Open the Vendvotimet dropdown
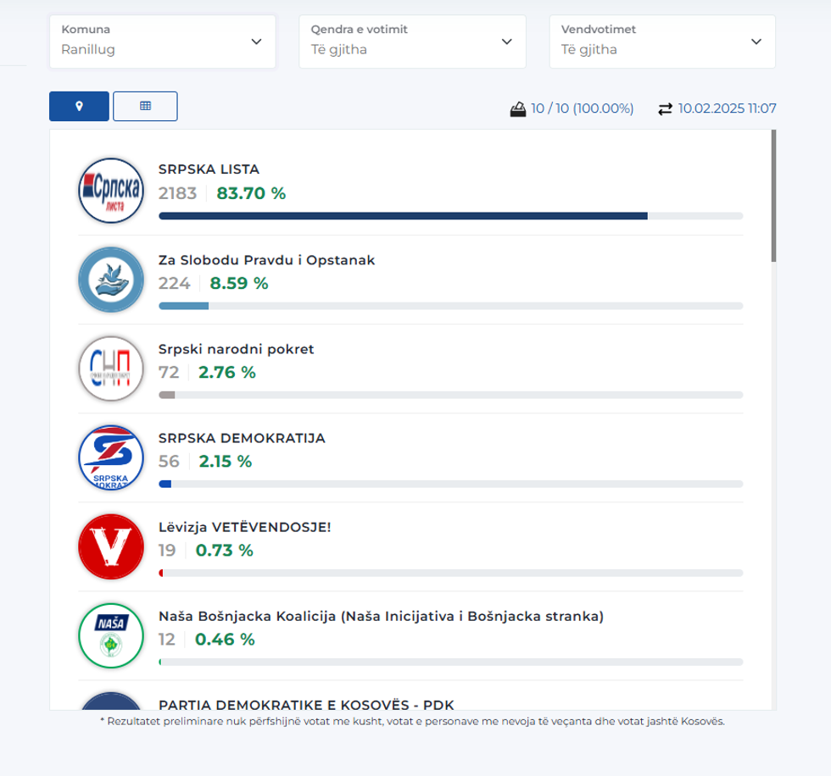 [662, 42]
